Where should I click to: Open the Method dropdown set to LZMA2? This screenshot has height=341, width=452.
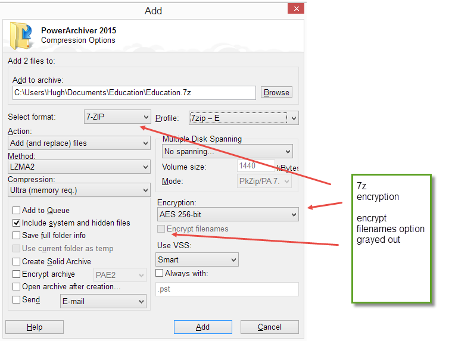(x=79, y=167)
